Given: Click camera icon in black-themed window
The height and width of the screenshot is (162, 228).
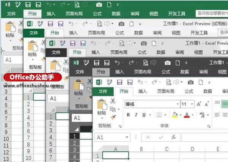Looking at the screenshot, I should pos(168,63).
